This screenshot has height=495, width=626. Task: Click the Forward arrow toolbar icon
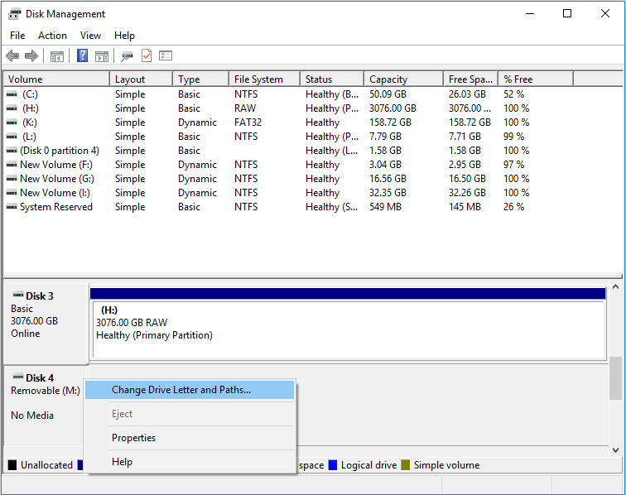(31, 56)
